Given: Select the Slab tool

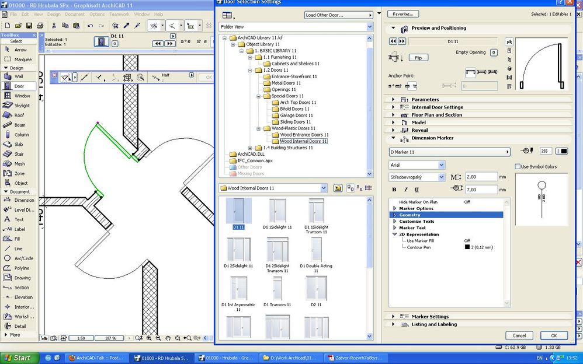Looking at the screenshot, I should (x=18, y=144).
